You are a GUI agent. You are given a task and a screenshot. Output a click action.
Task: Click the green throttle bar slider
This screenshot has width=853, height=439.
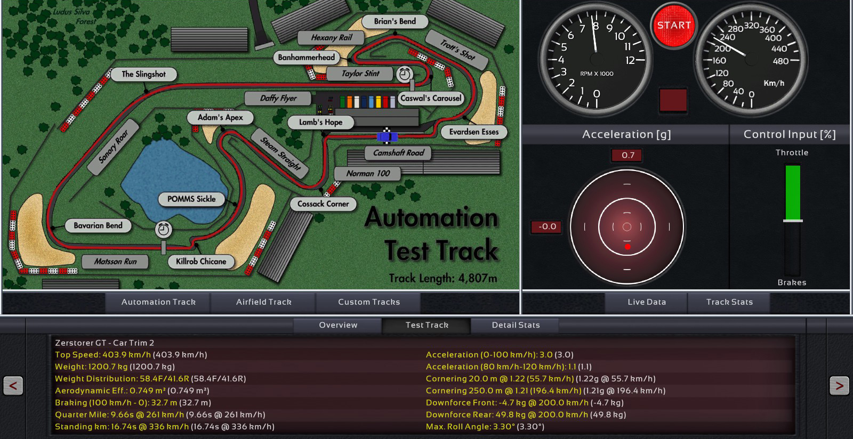coord(793,193)
